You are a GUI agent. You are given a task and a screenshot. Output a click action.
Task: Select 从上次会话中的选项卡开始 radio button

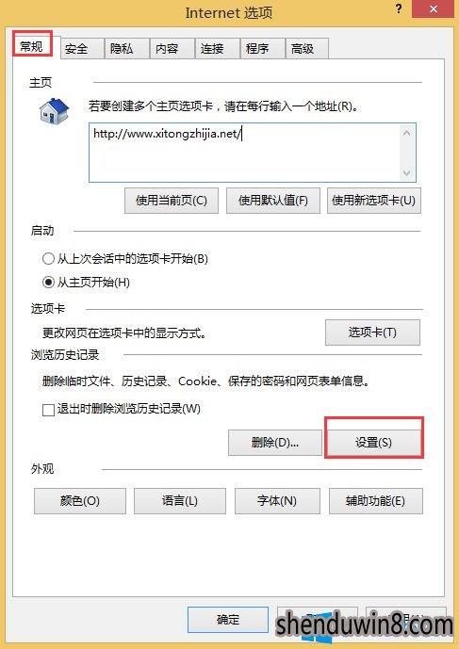(48, 259)
